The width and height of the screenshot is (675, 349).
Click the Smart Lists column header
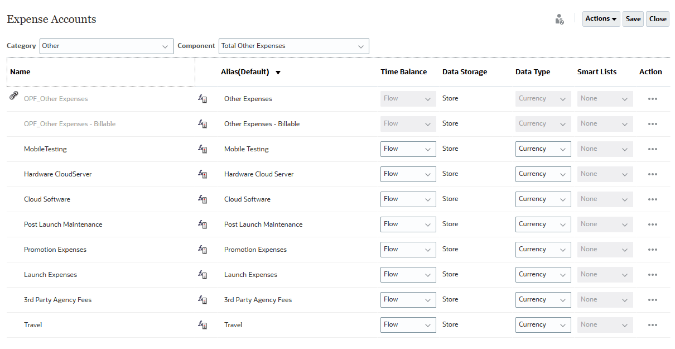597,72
